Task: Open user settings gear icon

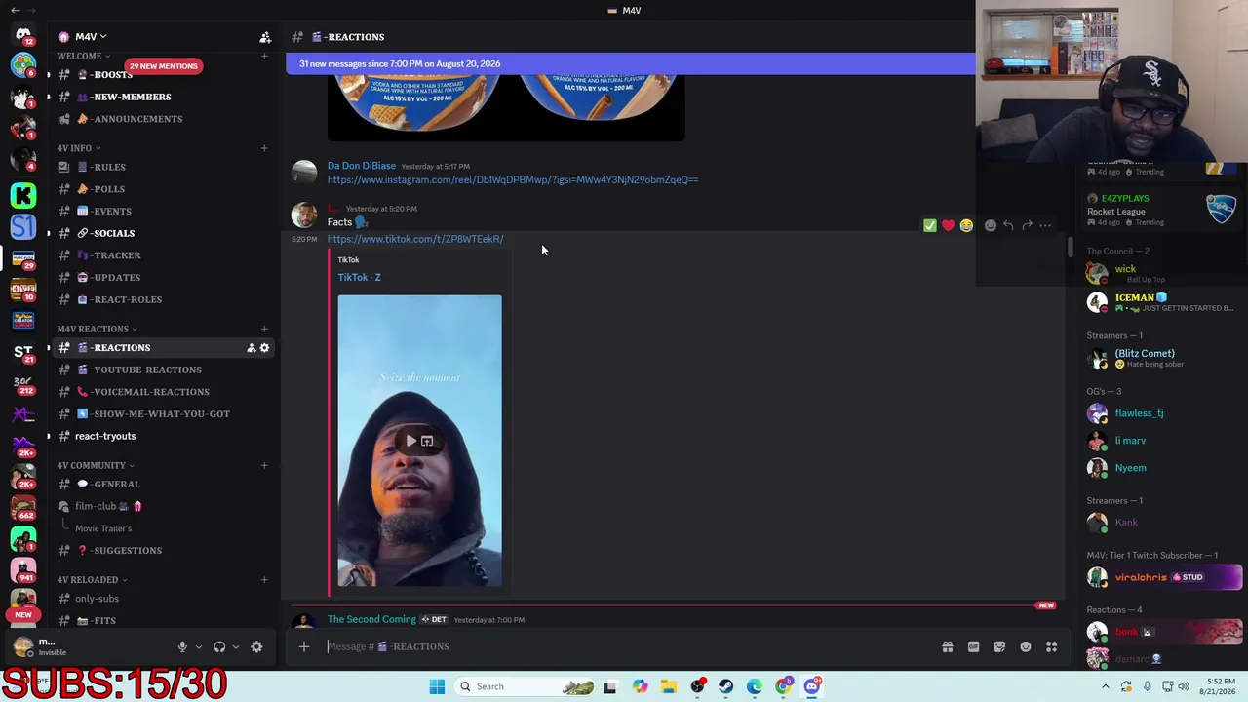Action: pos(256,646)
